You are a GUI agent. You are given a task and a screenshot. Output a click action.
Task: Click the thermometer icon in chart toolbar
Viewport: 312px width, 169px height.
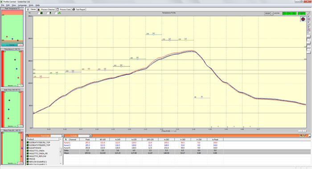pyautogui.click(x=50, y=13)
